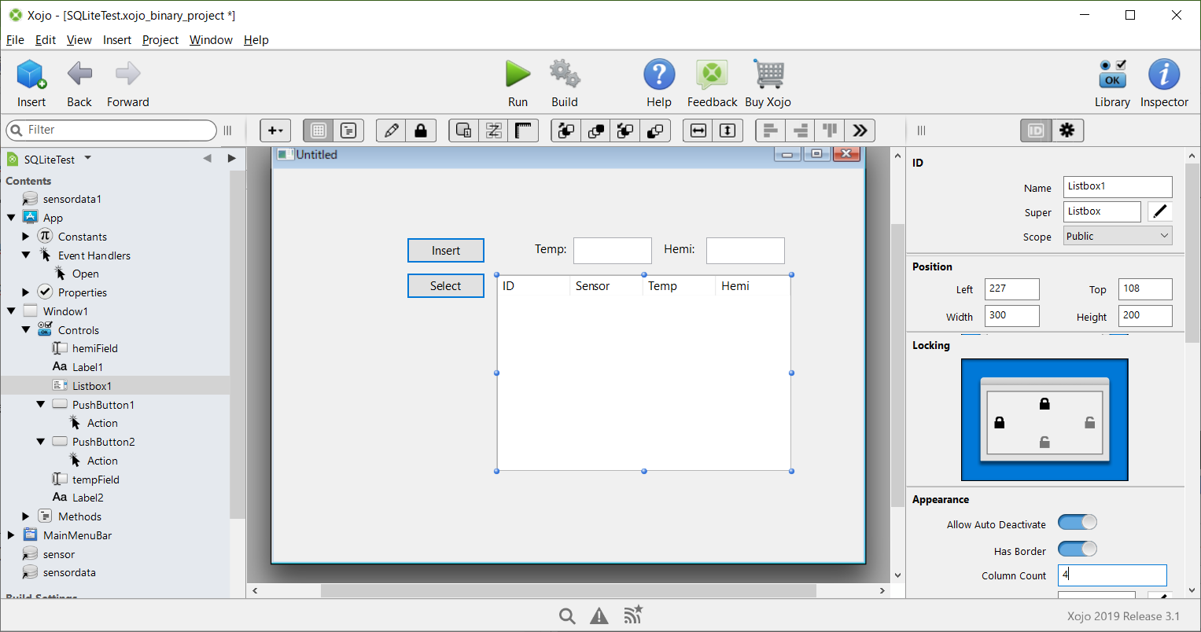Open the warnings triangle icon in status bar

pos(599,615)
